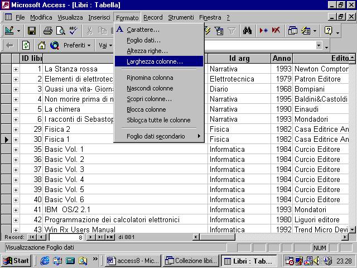Switch to Collezione libri taskbar button
Image resolution: width=357 pixels, height=268 pixels.
tap(191, 261)
